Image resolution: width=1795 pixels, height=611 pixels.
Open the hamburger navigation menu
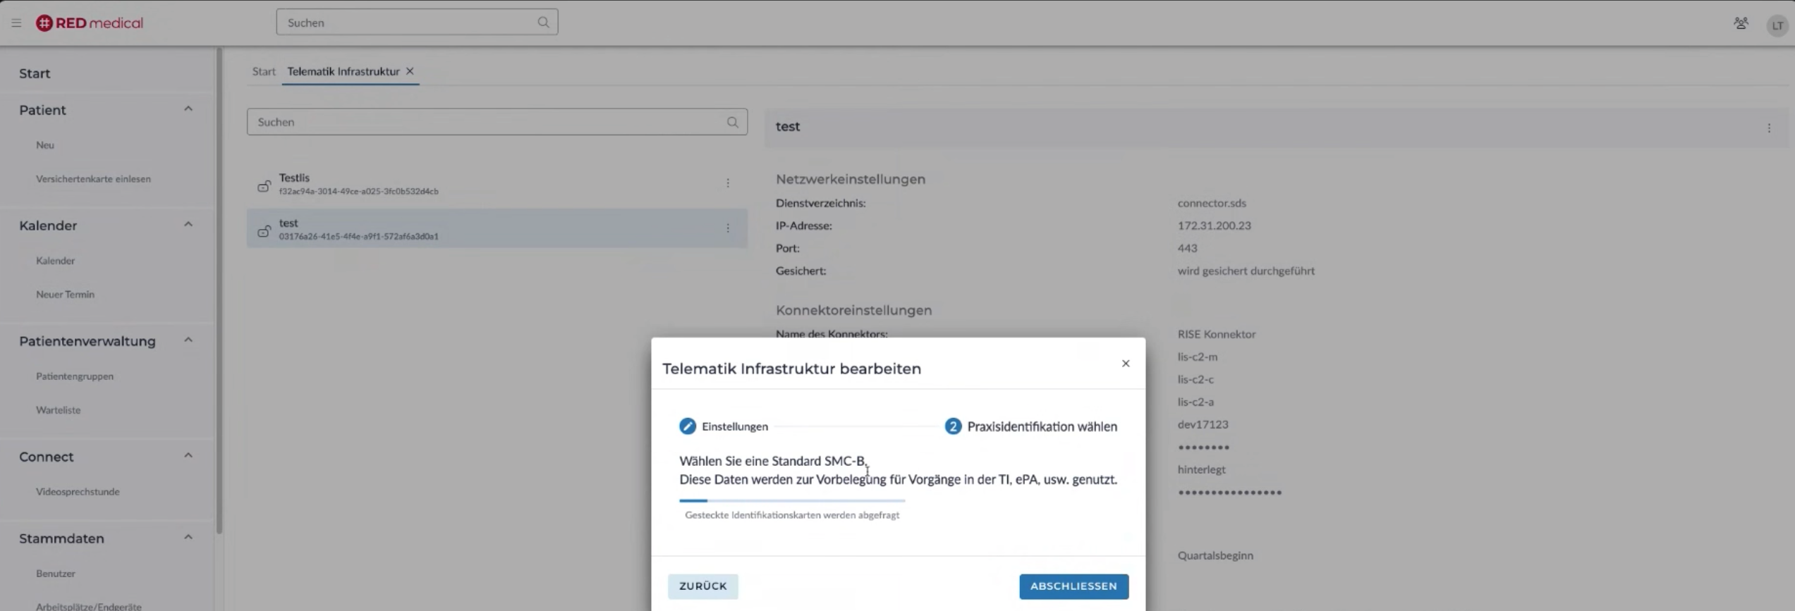click(16, 23)
